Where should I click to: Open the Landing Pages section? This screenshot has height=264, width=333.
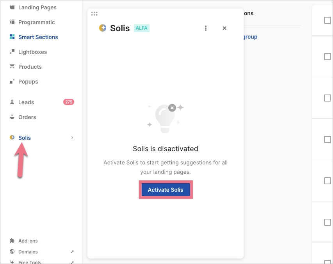click(x=37, y=7)
